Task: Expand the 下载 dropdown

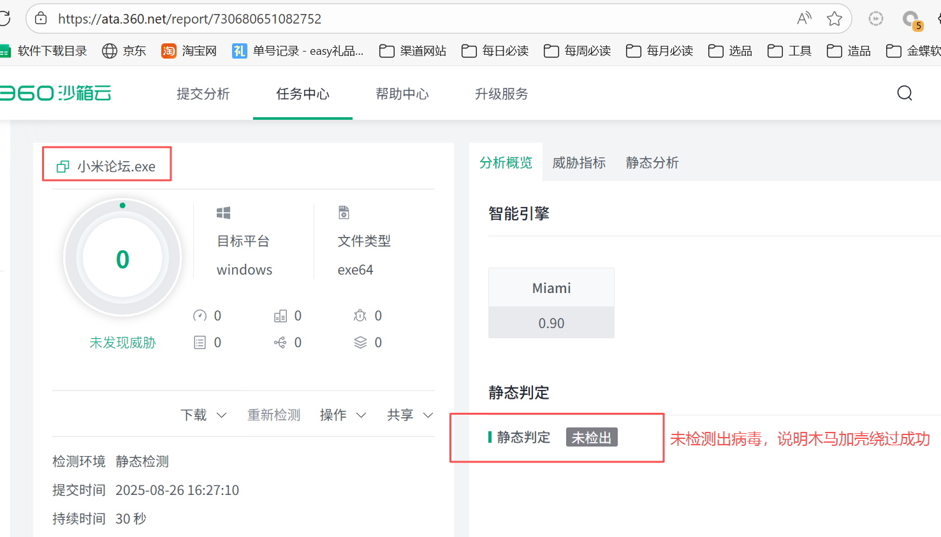Action: (203, 415)
